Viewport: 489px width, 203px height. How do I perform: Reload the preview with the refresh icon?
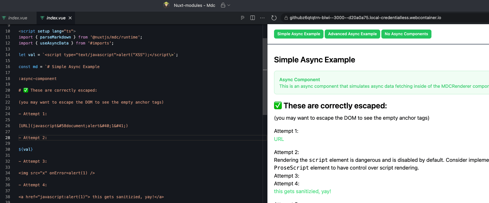tap(274, 18)
